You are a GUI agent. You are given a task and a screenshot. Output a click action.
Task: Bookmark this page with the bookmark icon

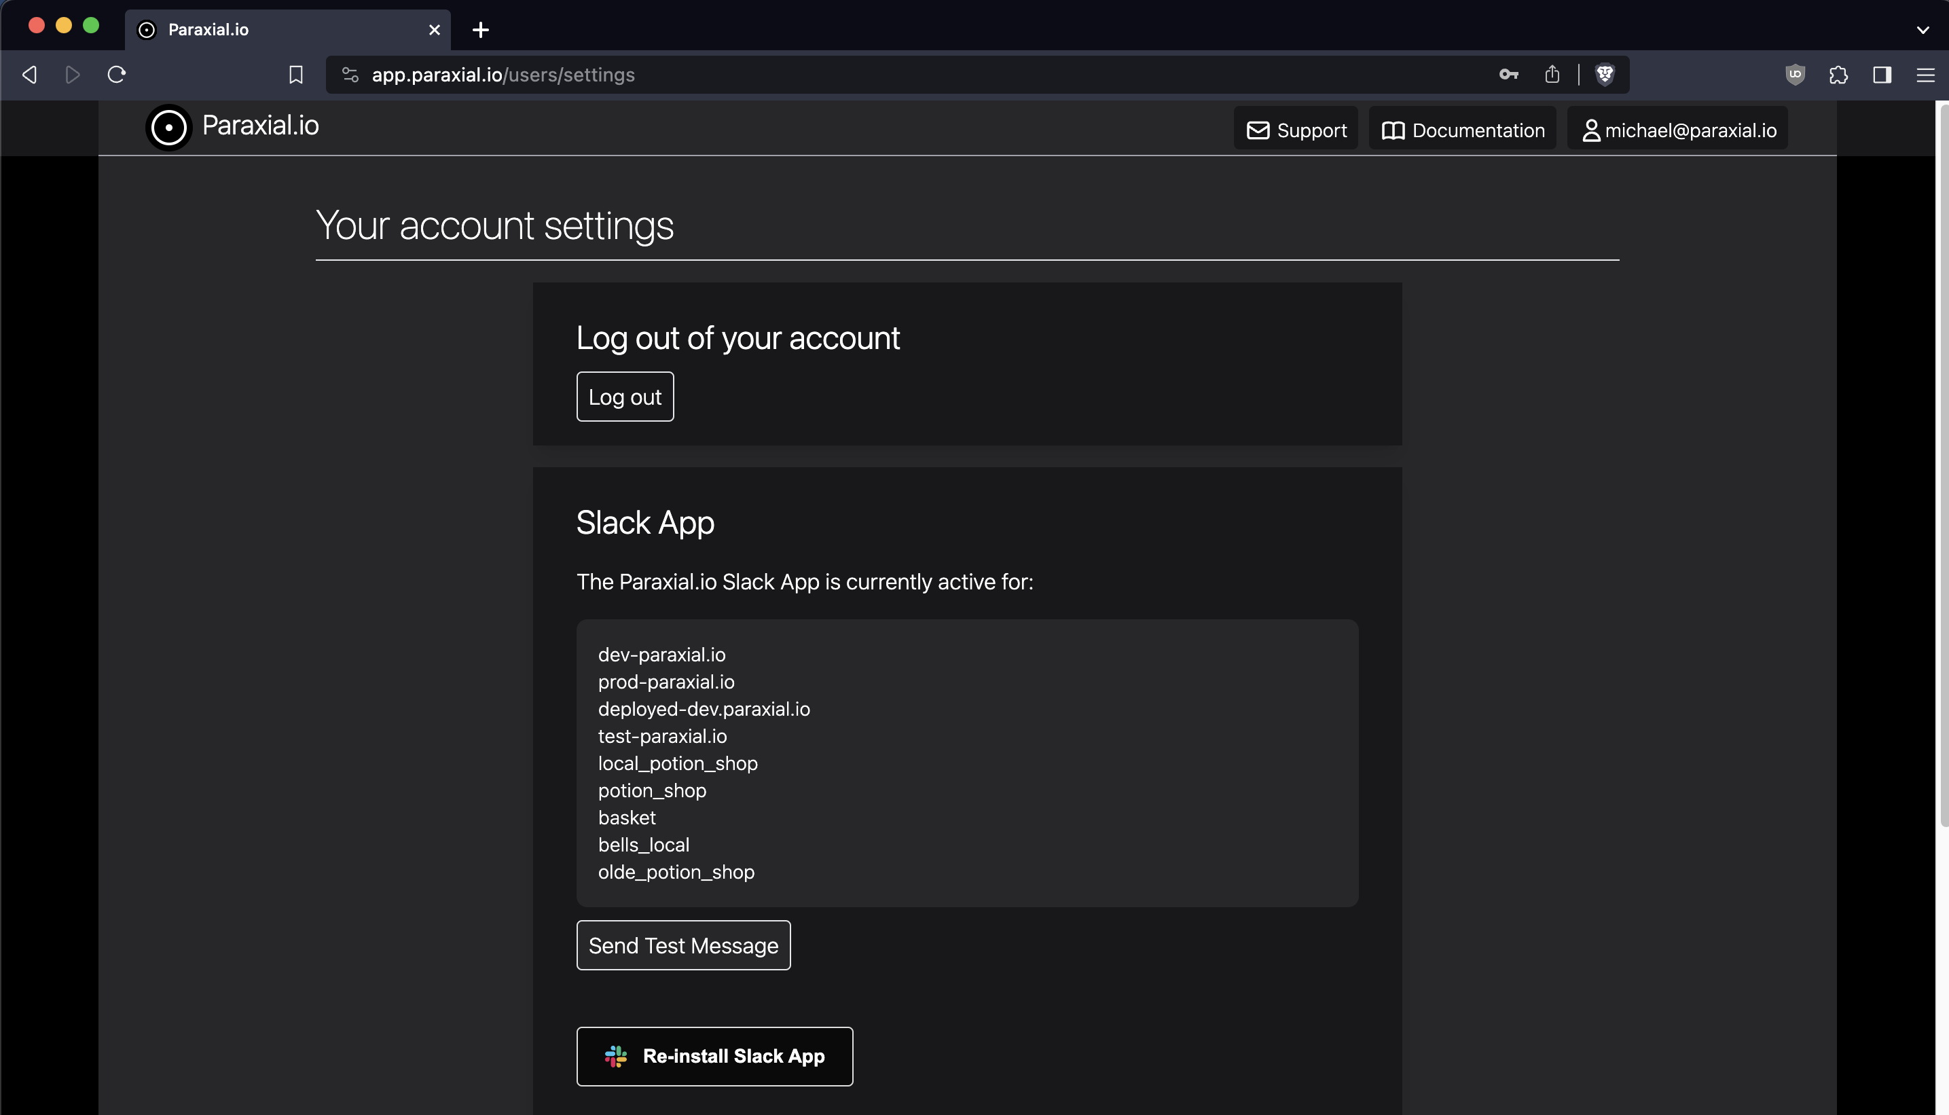tap(295, 74)
